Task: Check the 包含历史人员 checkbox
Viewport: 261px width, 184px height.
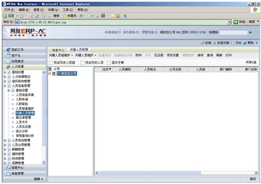Action: pyautogui.click(x=82, y=63)
